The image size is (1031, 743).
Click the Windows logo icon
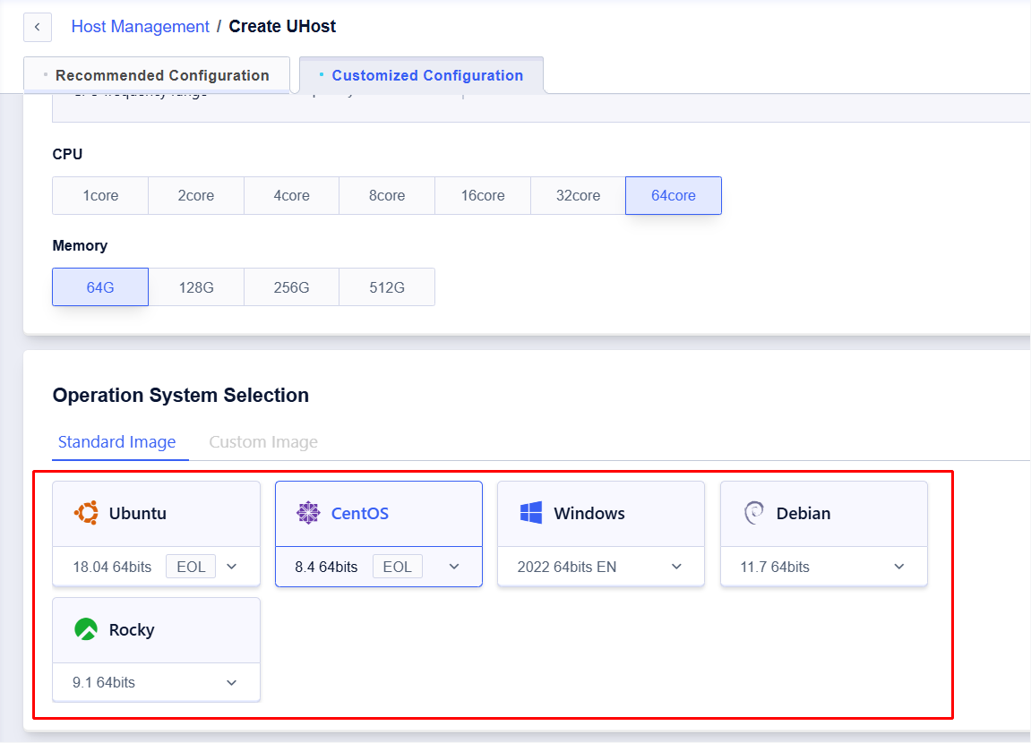pos(530,513)
